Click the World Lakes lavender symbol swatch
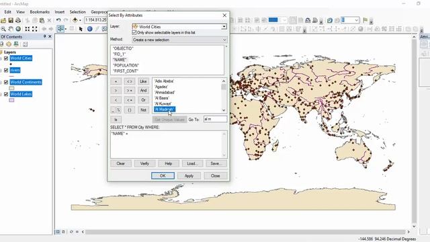The height and width of the screenshot is (242, 430). click(11, 100)
